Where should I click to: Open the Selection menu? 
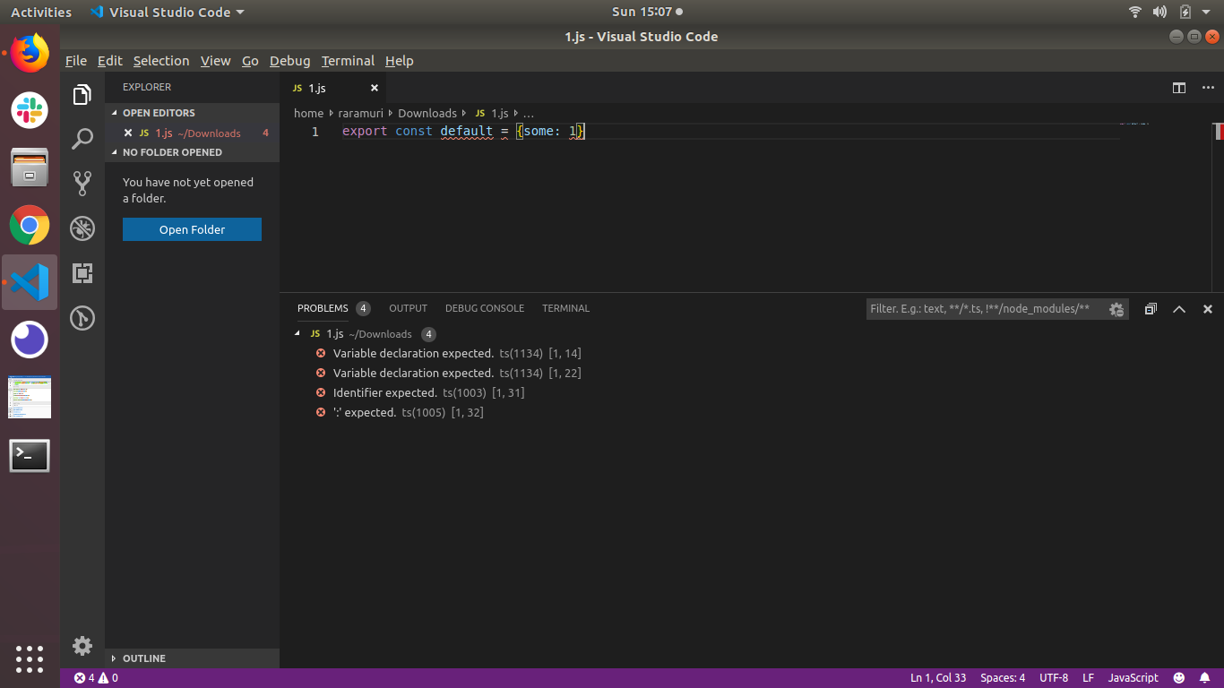[161, 61]
